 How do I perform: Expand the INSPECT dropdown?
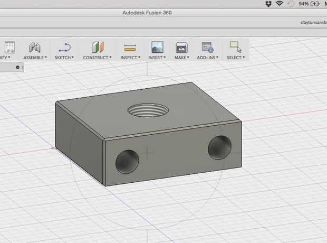[130, 58]
